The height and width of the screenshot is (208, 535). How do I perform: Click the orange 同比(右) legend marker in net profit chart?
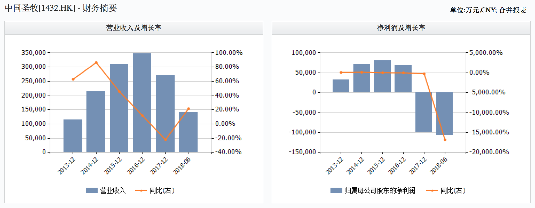432,190
